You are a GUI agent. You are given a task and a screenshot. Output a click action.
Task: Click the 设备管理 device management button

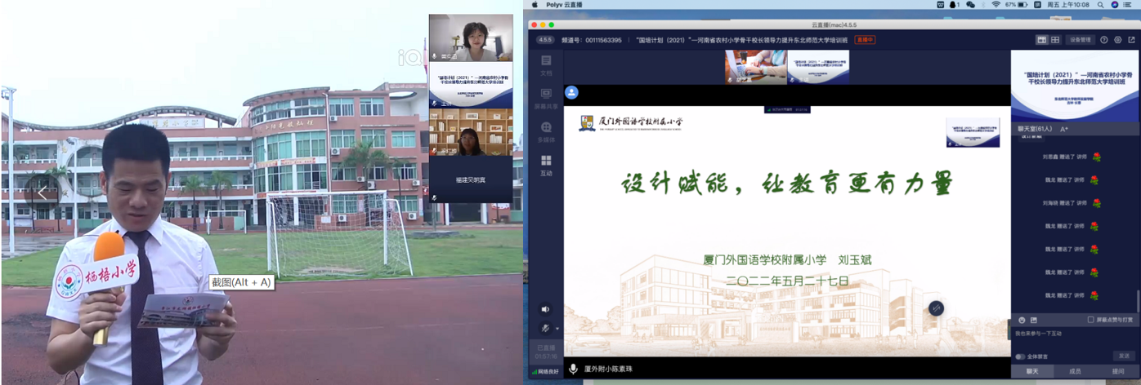[x=1080, y=40]
